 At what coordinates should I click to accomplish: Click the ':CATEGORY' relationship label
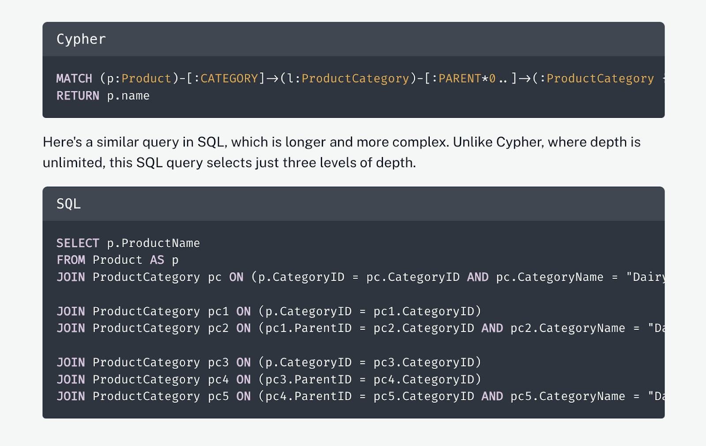226,79
